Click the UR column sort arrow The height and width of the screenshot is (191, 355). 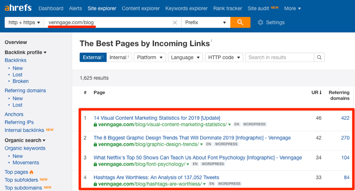point(320,93)
